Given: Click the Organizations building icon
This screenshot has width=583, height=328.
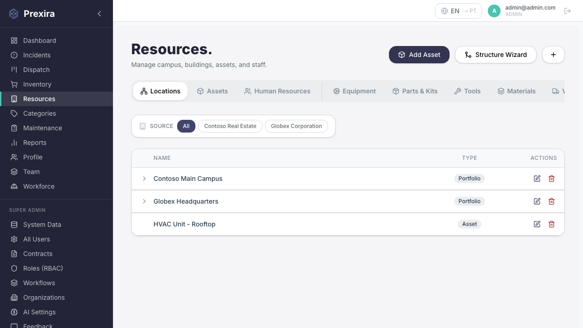Looking at the screenshot, I should click(14, 297).
